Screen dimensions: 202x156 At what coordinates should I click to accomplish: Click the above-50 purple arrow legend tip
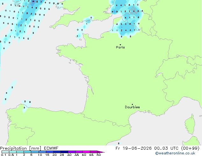pos(101,152)
